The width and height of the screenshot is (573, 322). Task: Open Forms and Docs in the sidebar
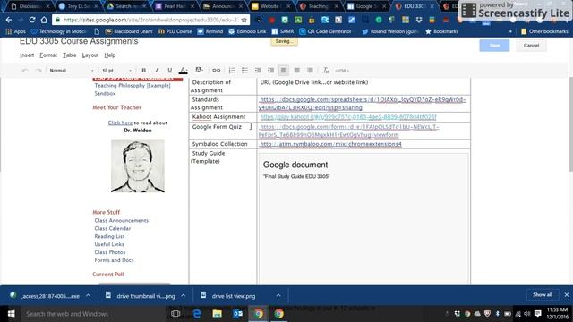click(114, 260)
